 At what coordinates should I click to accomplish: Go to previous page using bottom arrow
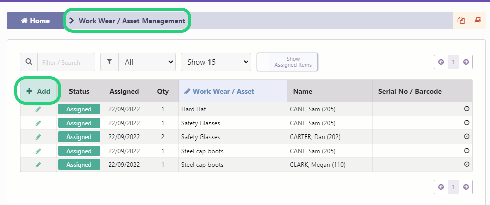click(x=441, y=187)
